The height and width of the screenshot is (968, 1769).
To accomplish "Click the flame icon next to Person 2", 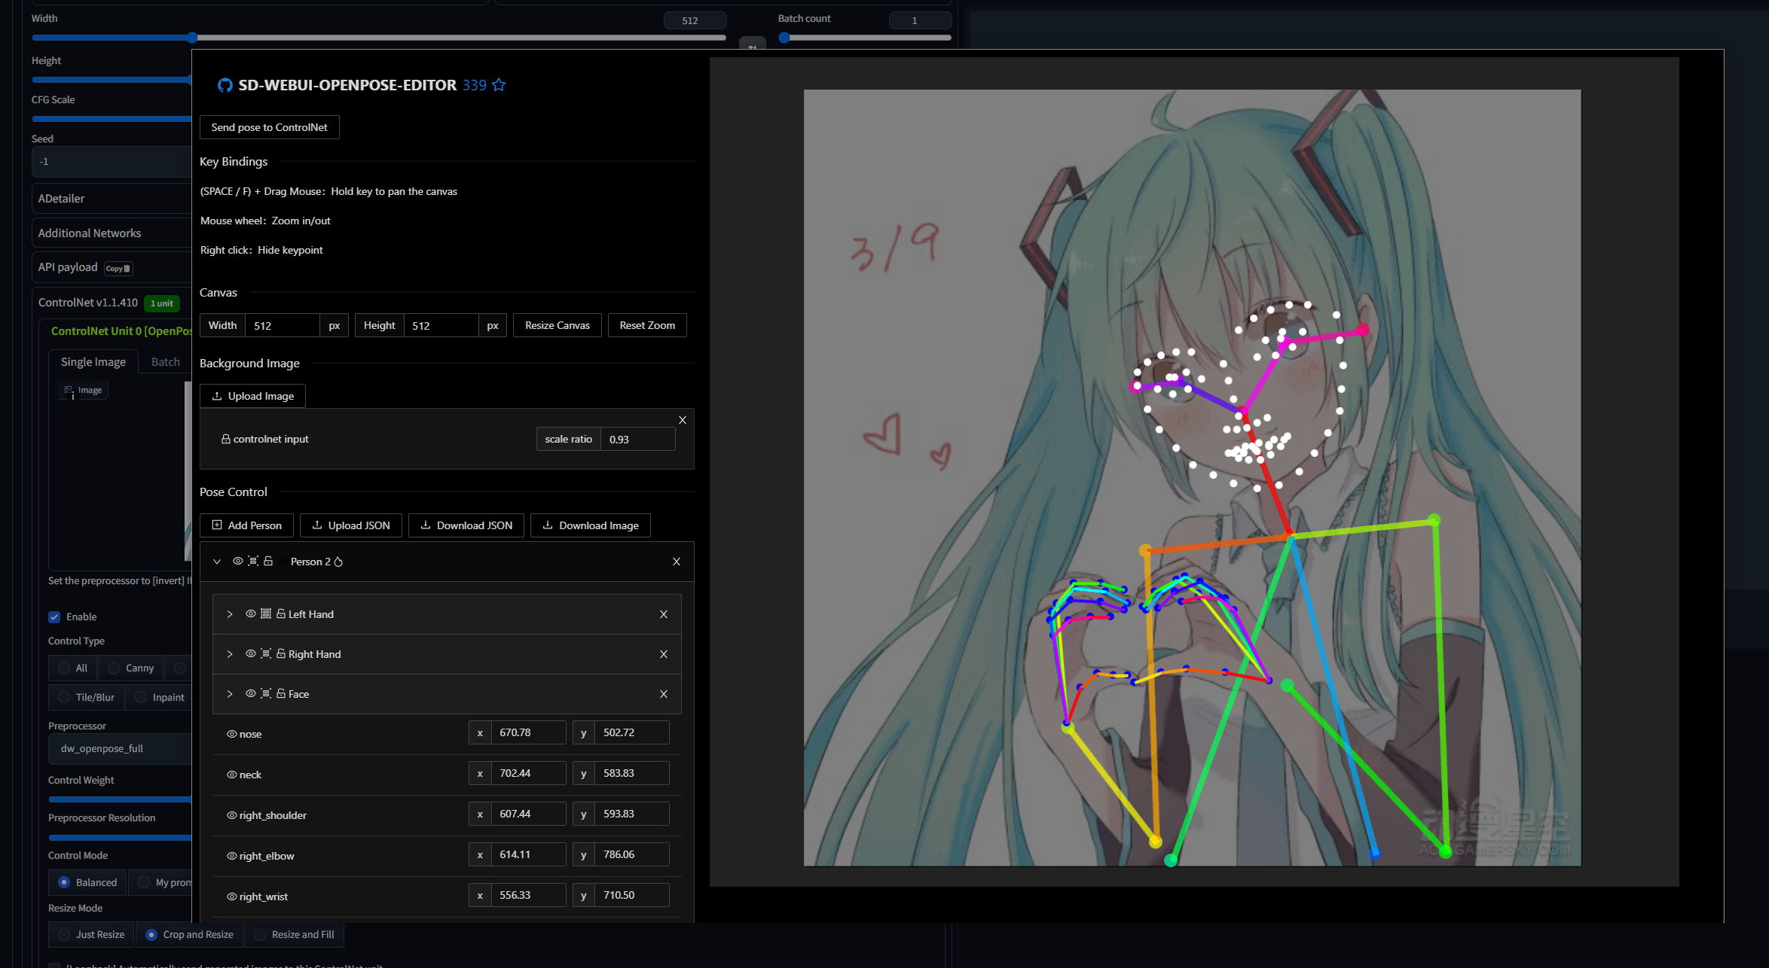I will (x=338, y=562).
